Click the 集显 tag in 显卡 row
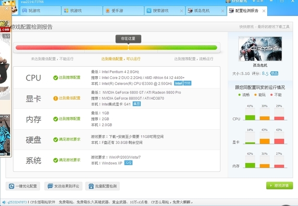Image resolution: width=298 pixels, height=206 pixels. [x=137, y=104]
